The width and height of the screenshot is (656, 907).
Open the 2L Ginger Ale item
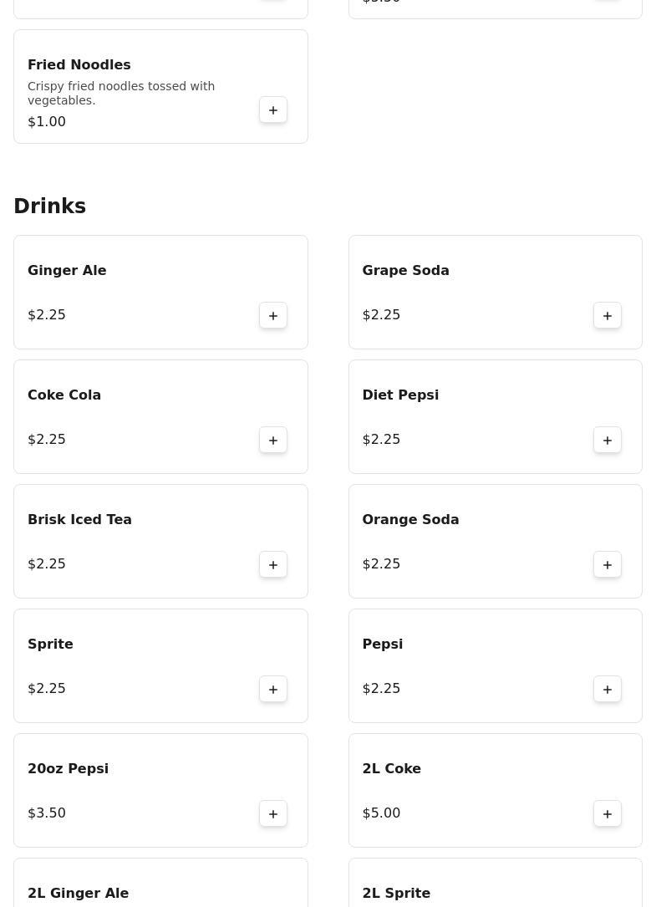160,883
